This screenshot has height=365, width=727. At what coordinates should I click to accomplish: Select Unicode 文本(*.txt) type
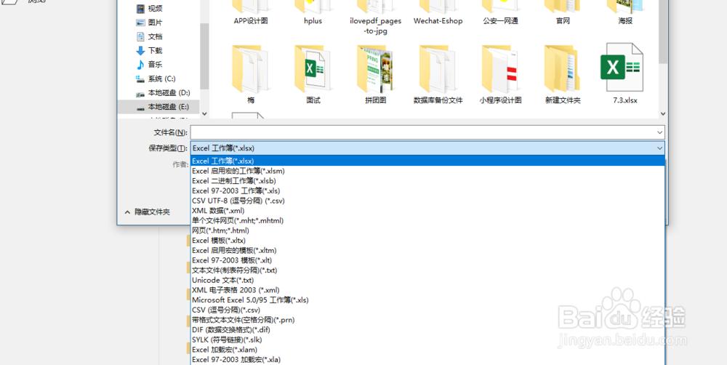coord(427,280)
